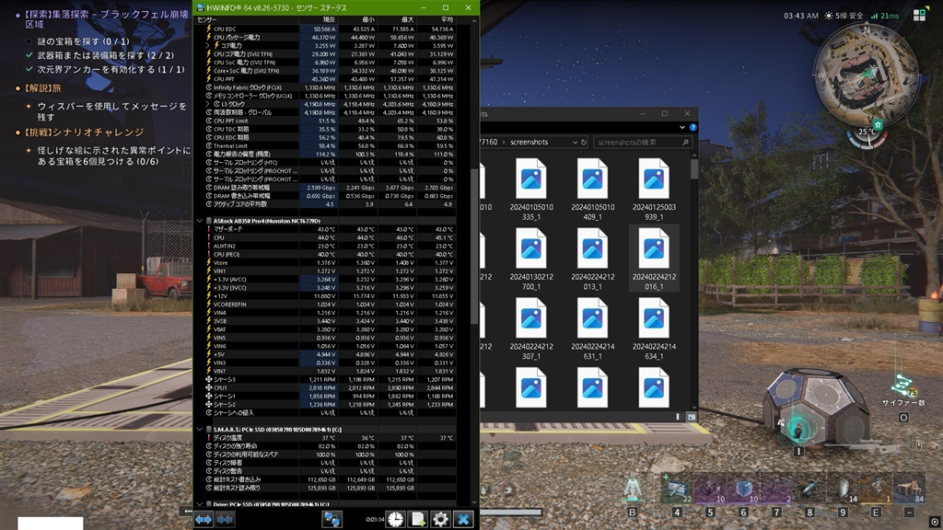The width and height of the screenshot is (943, 530).
Task: Click HWiNFO scrollbar down arrow
Action: coord(474,501)
